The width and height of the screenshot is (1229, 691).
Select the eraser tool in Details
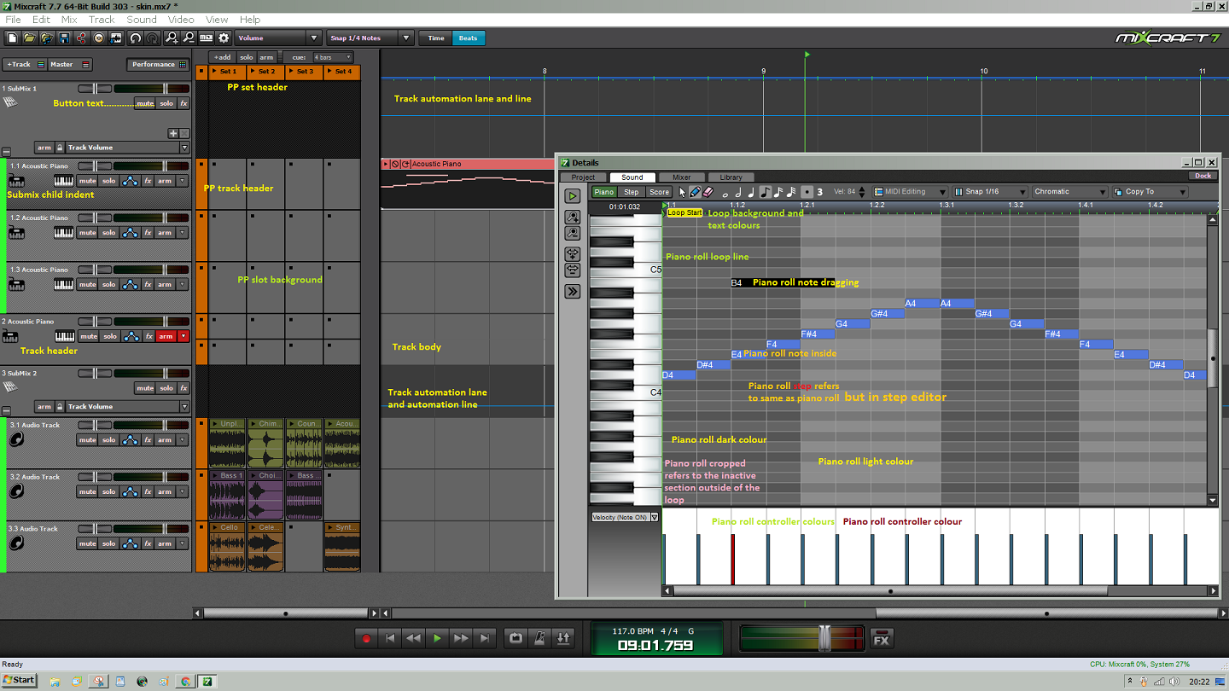(708, 192)
